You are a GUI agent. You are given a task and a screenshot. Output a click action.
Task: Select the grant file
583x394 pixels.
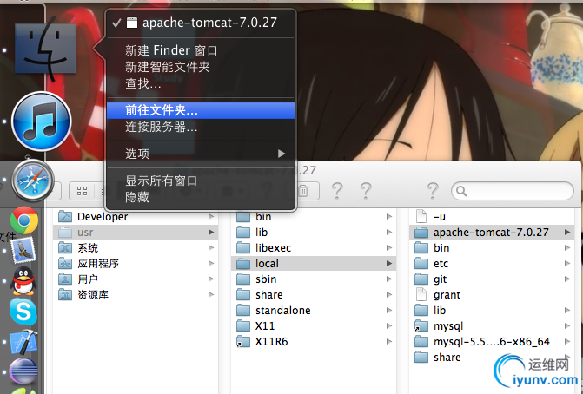click(492, 294)
